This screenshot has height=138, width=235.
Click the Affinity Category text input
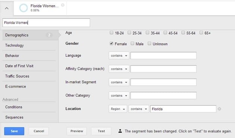pos(163,69)
